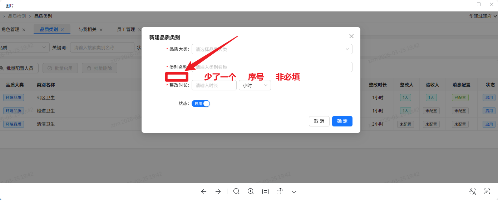This screenshot has height=200, width=498.
Task: Click 未配置 验收人 tag in 楼道卫生 row
Action: click(x=431, y=111)
